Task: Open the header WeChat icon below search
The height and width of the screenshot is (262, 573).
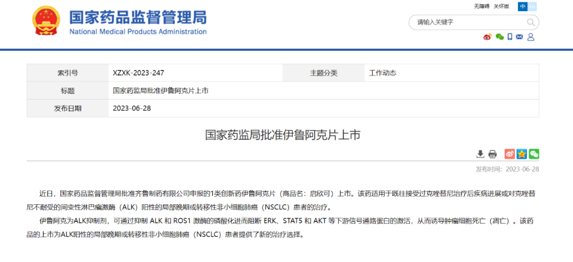Action: pyautogui.click(x=500, y=37)
